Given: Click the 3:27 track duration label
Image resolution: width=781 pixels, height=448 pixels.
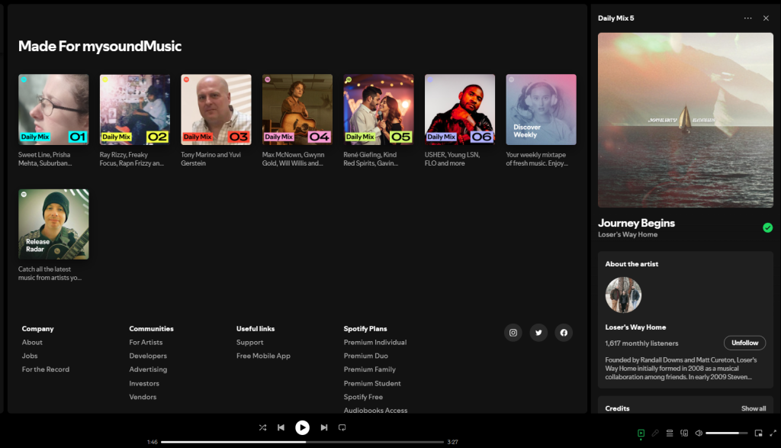Looking at the screenshot, I should pos(452,442).
